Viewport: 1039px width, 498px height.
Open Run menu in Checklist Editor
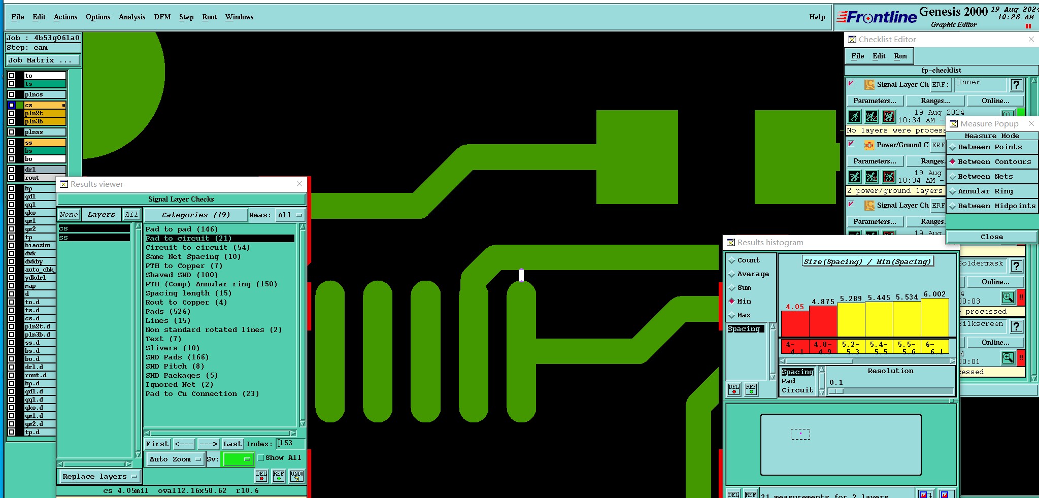click(x=900, y=56)
